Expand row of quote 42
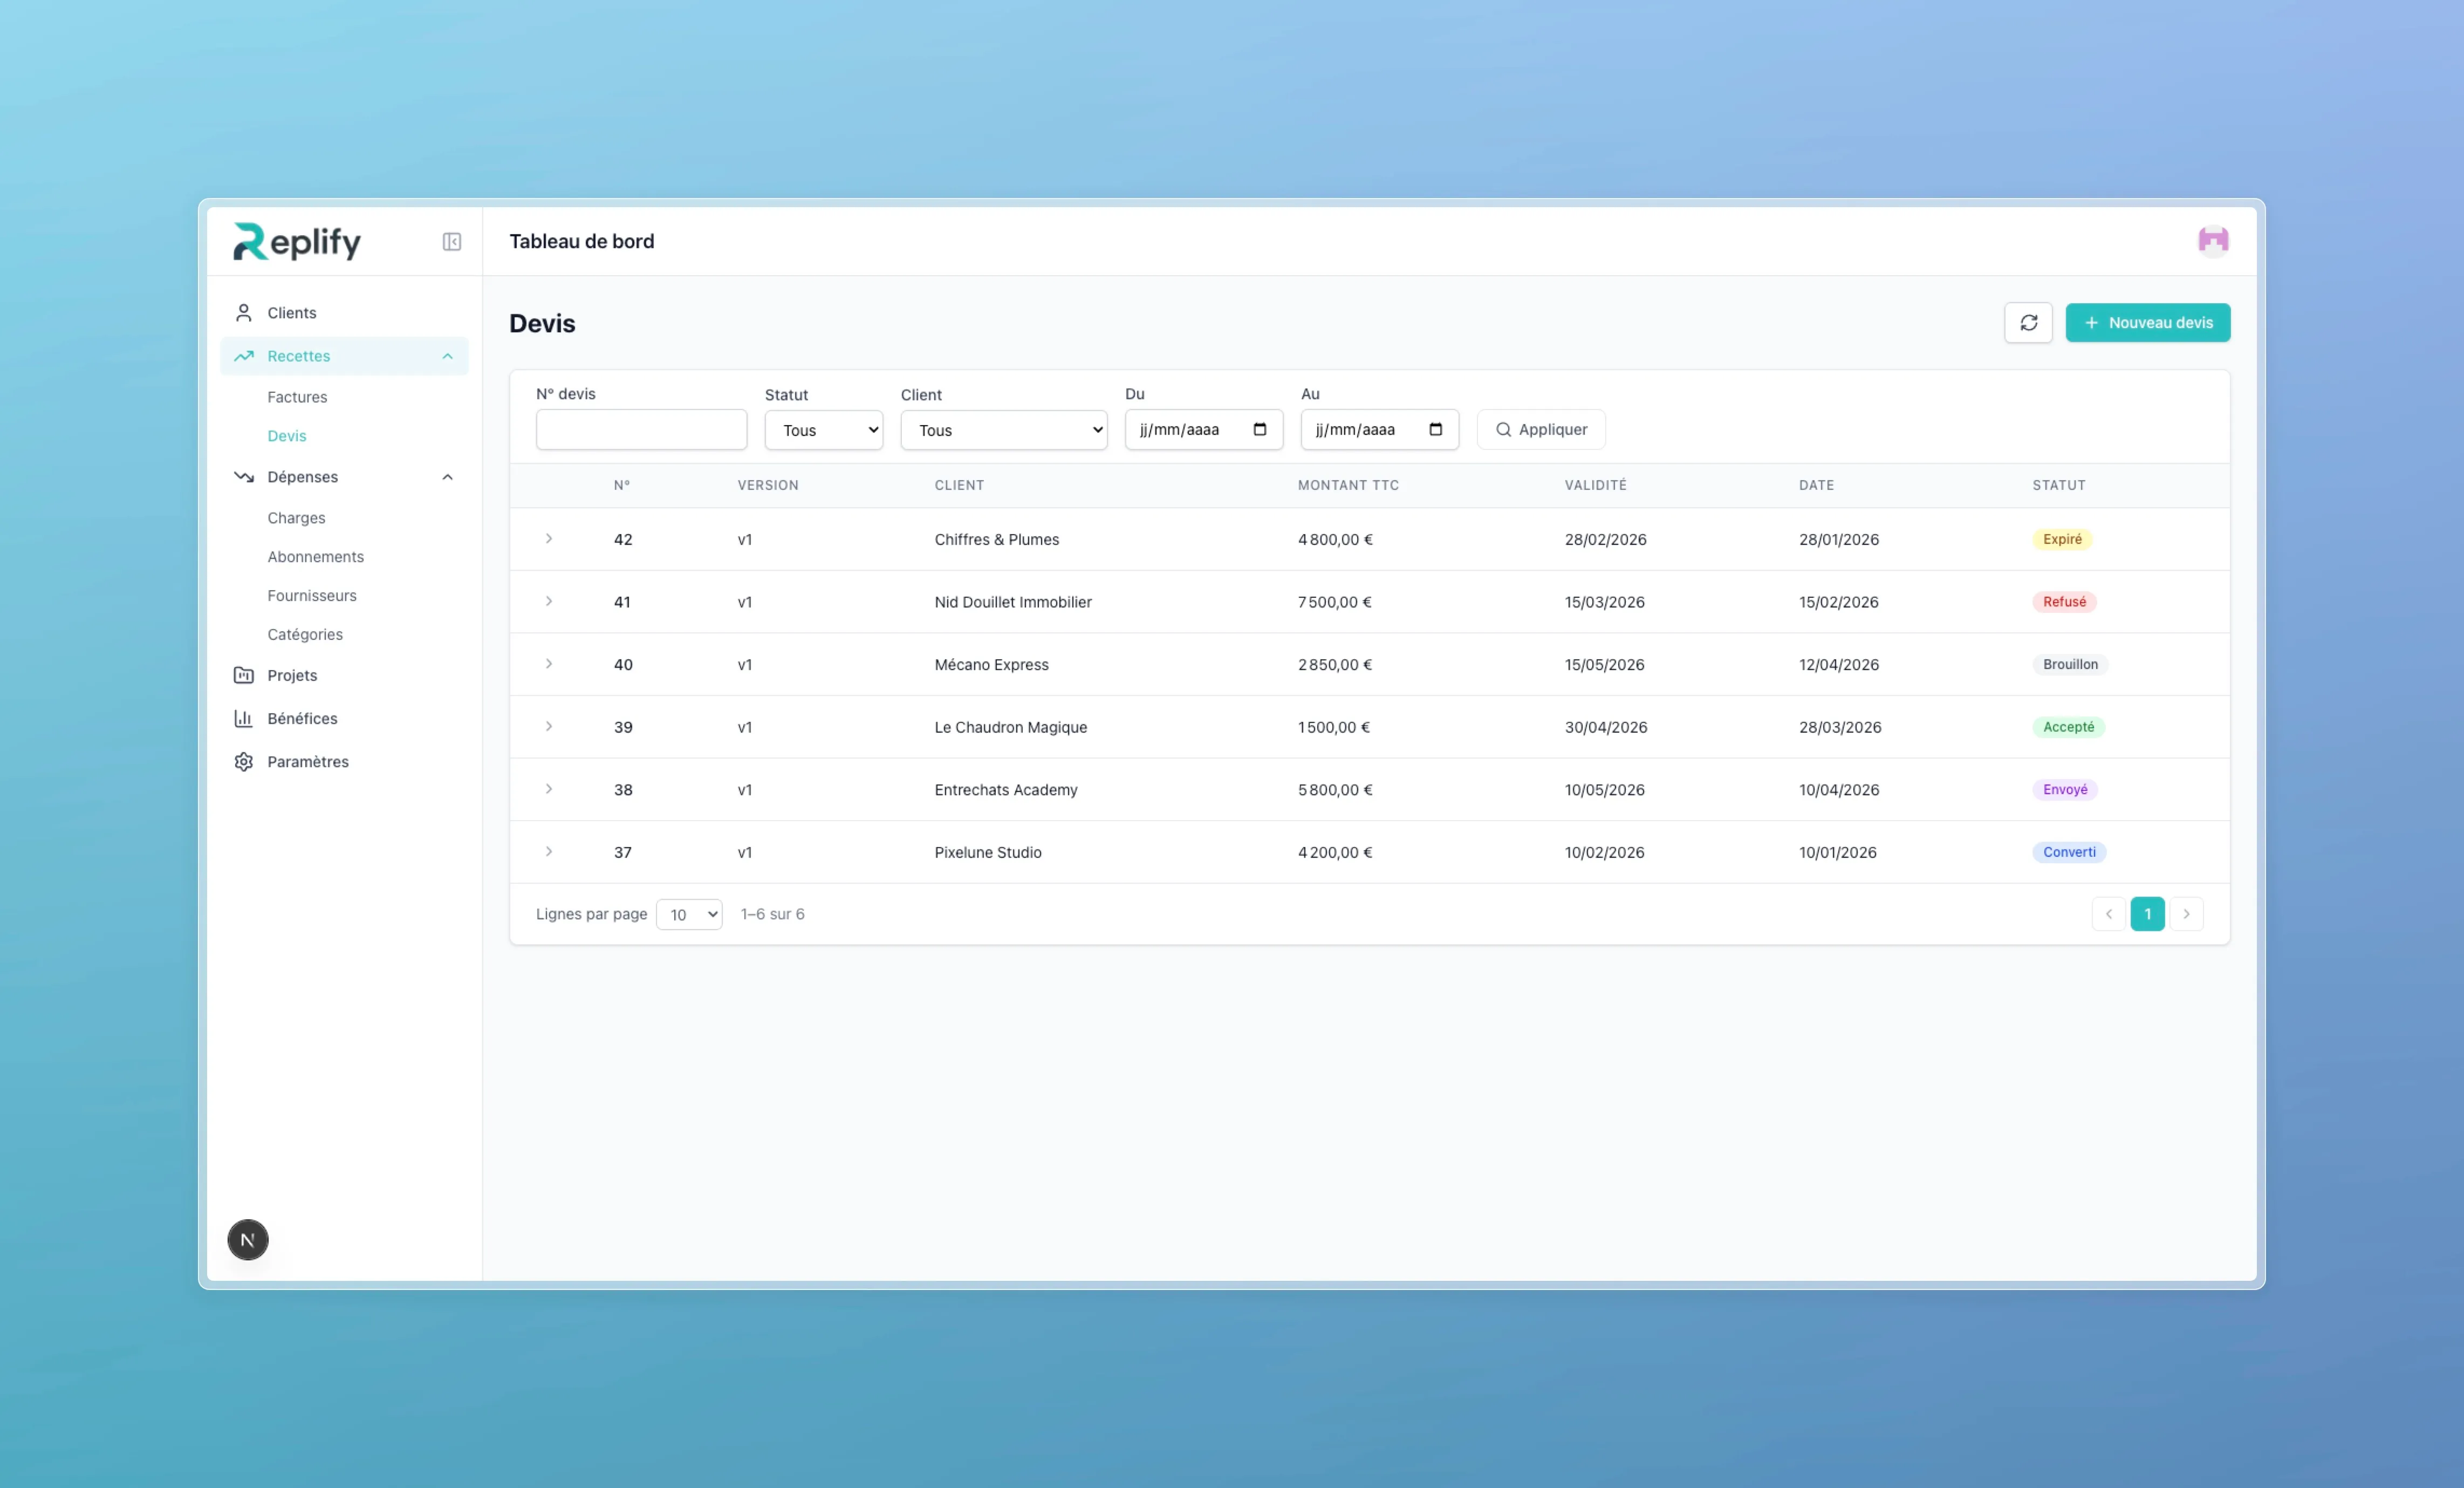 point(548,538)
